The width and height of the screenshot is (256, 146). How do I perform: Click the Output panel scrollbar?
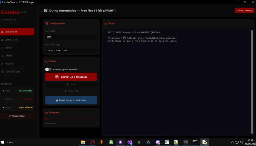[252, 82]
